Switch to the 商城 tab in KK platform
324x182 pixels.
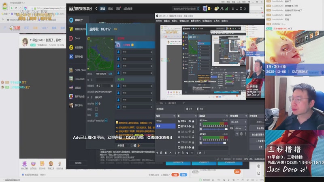pyautogui.click(x=110, y=8)
